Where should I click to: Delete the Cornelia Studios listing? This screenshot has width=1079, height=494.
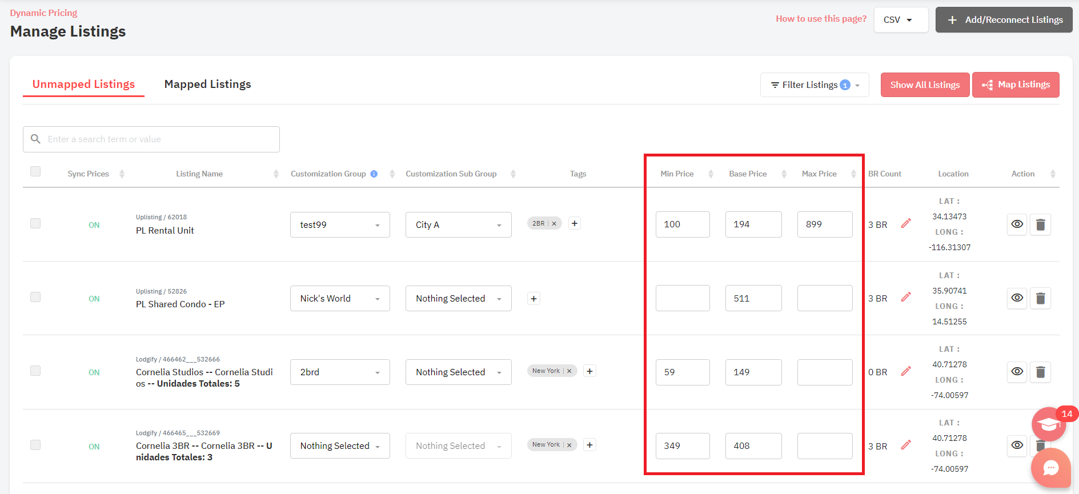click(1040, 372)
